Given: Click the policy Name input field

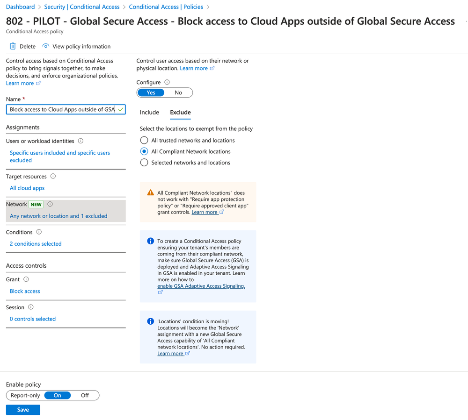Looking at the screenshot, I should (62, 109).
